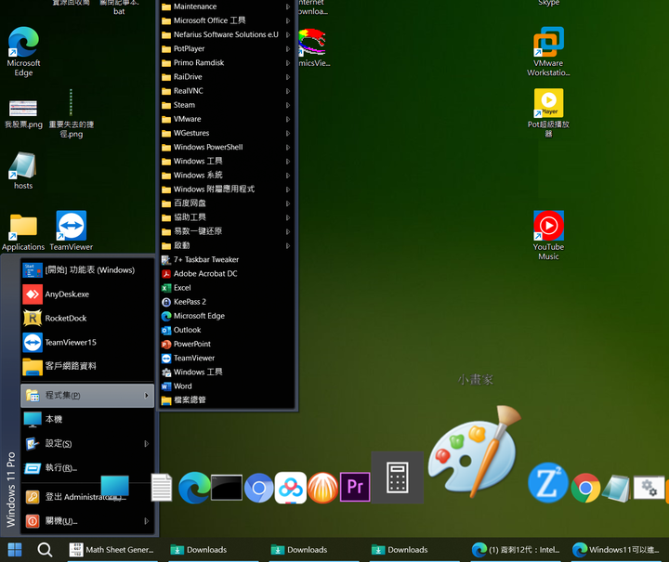Open the 我股票.png desktop file
This screenshot has width=669, height=562.
[x=23, y=114]
